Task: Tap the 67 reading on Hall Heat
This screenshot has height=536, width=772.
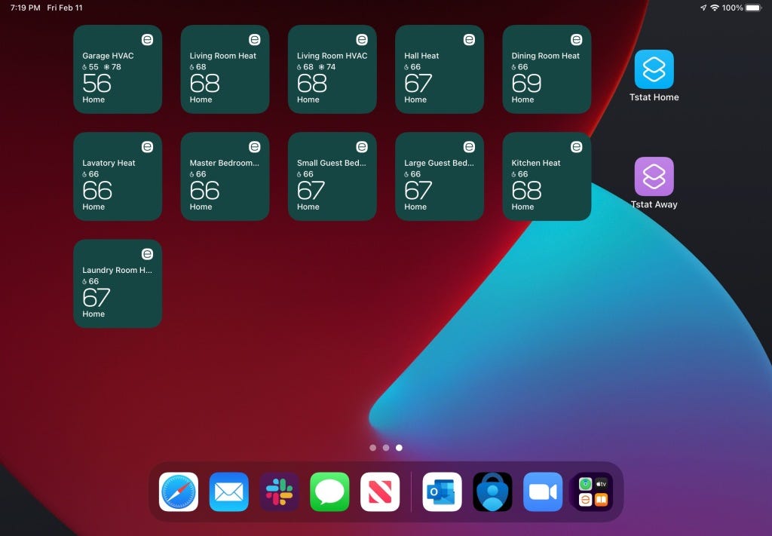Action: (418, 83)
